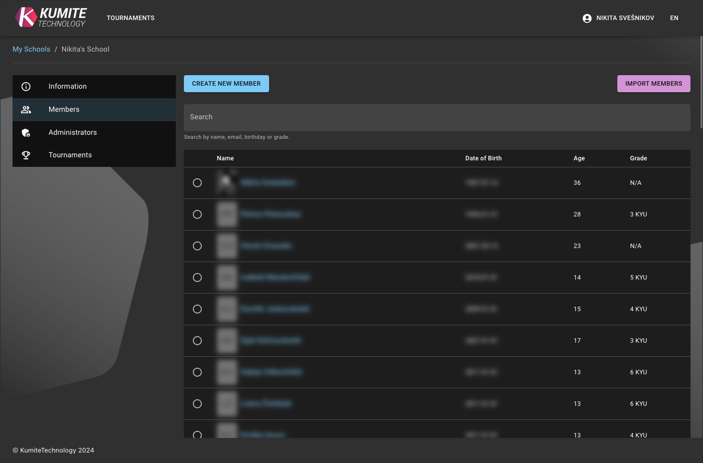Screen dimensions: 703x463
Task: Select the radio button for the 36-year-old member
Action: tap(197, 182)
